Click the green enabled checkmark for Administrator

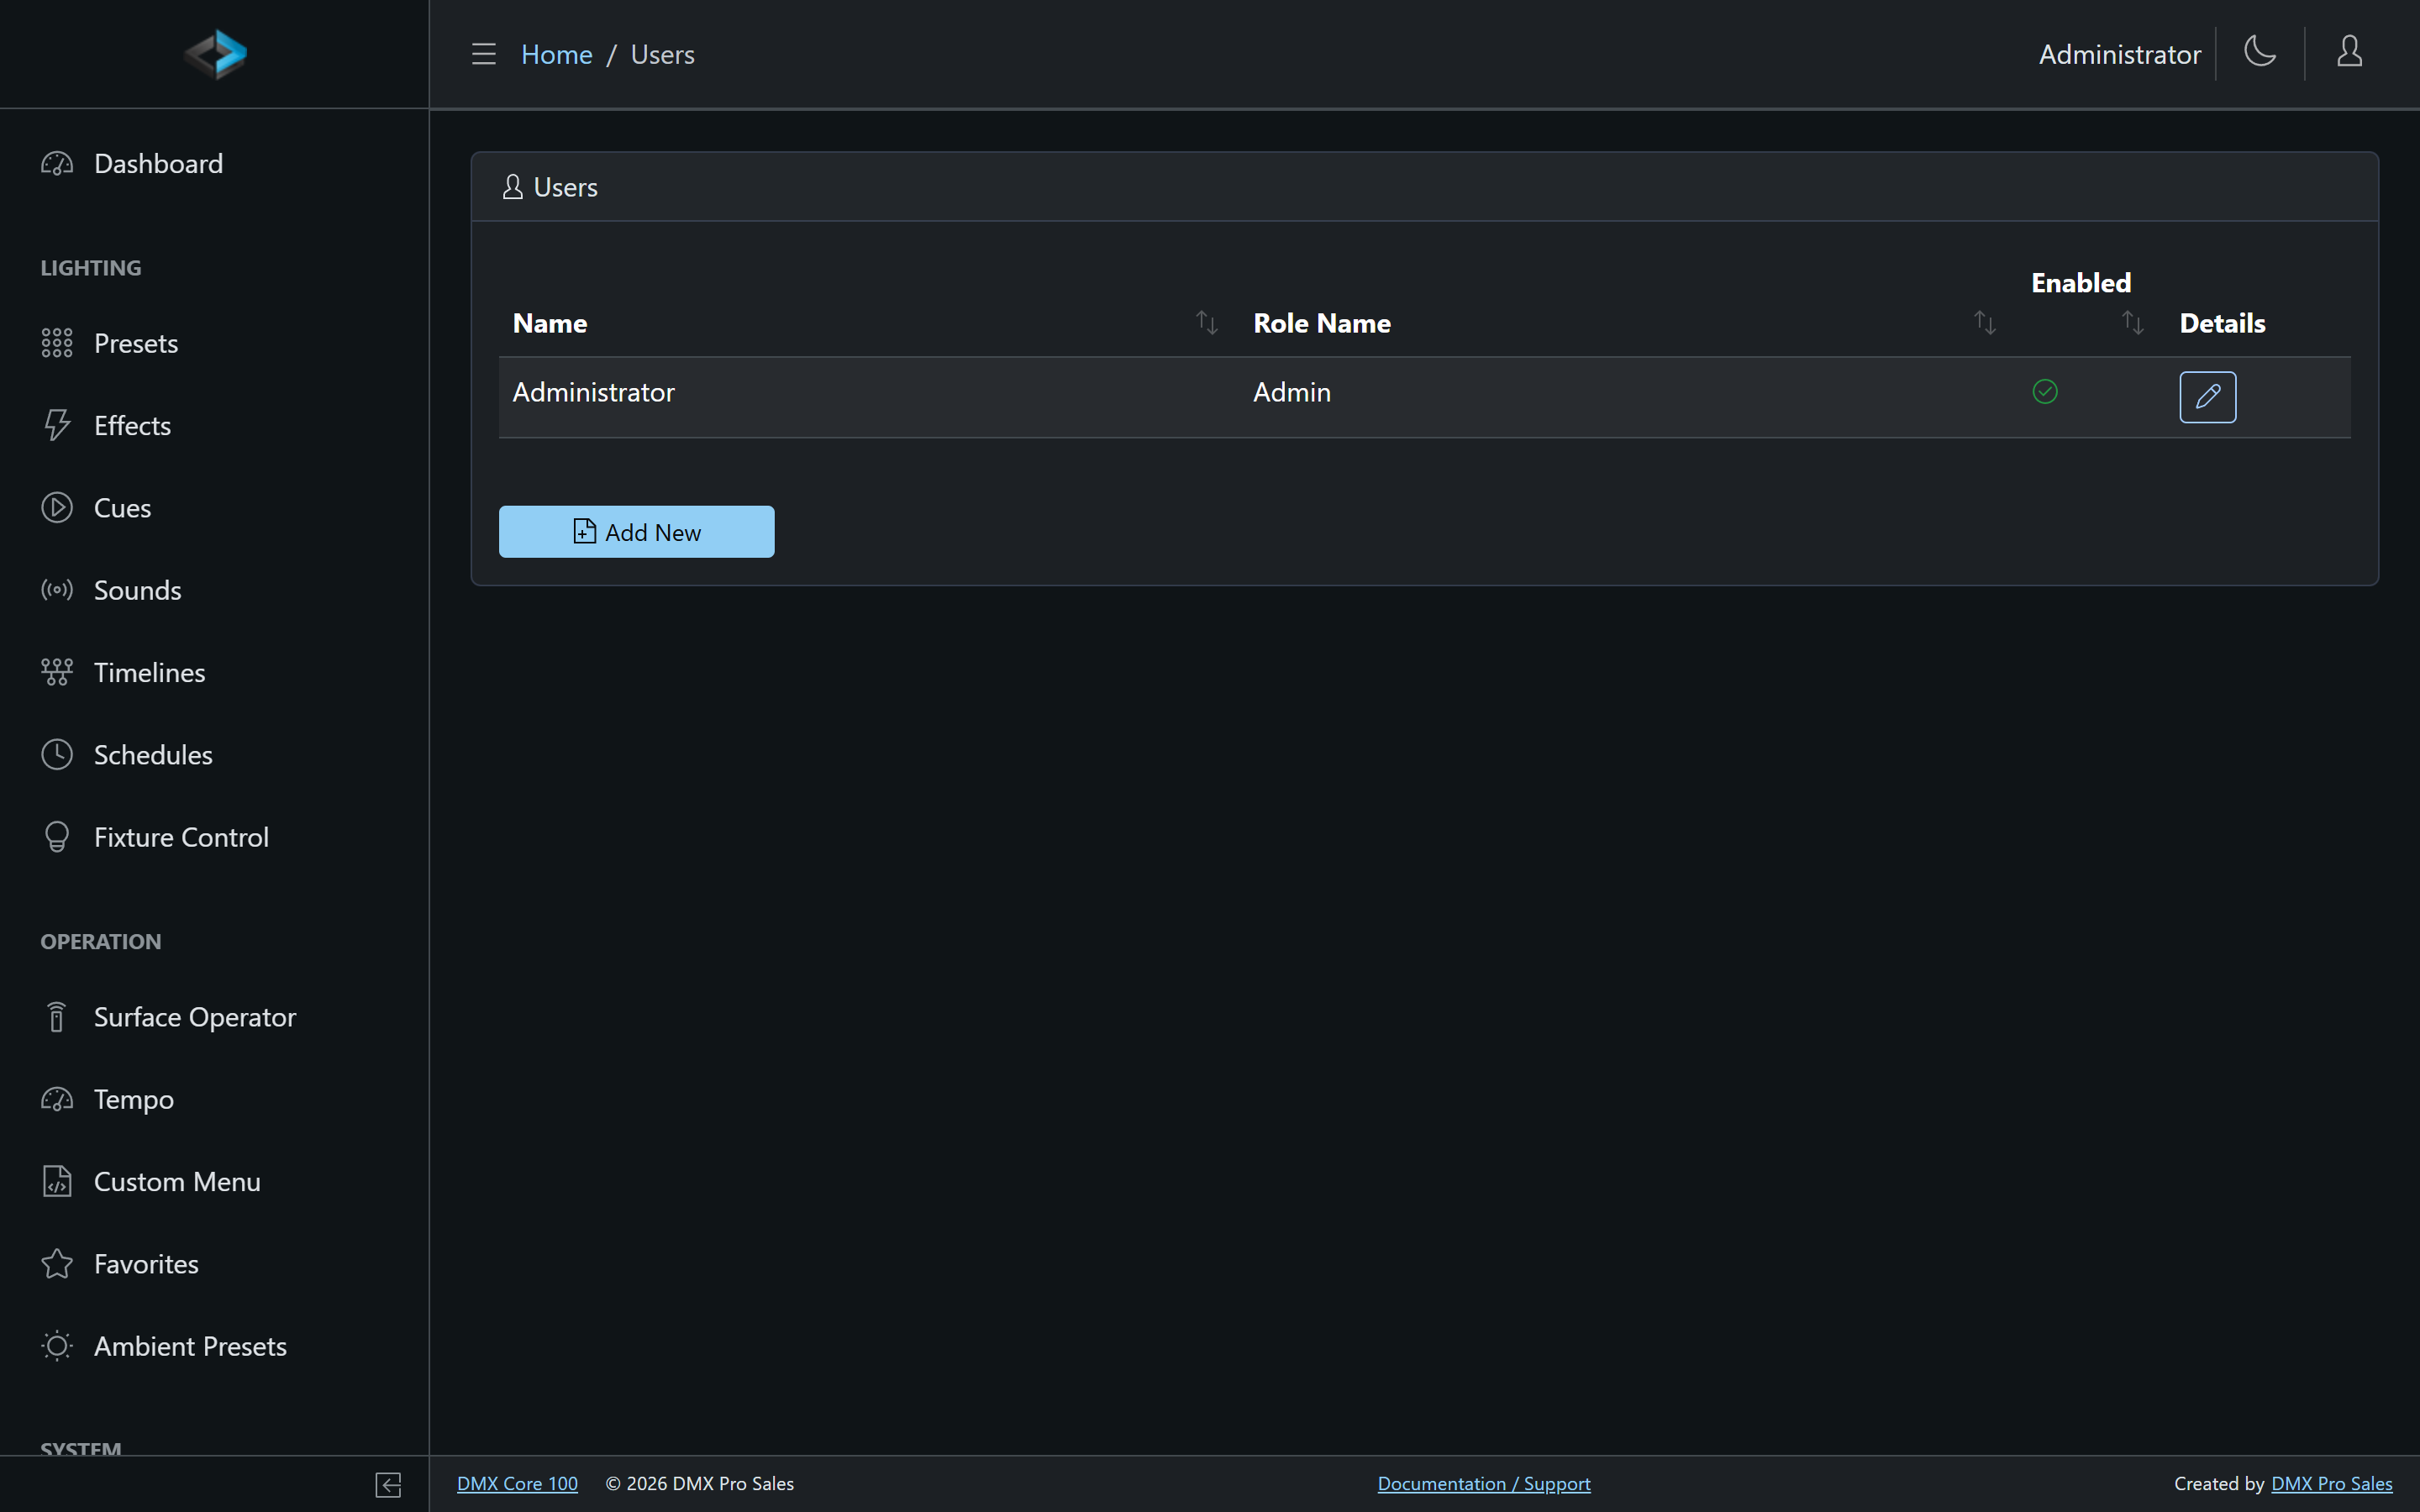(2045, 391)
